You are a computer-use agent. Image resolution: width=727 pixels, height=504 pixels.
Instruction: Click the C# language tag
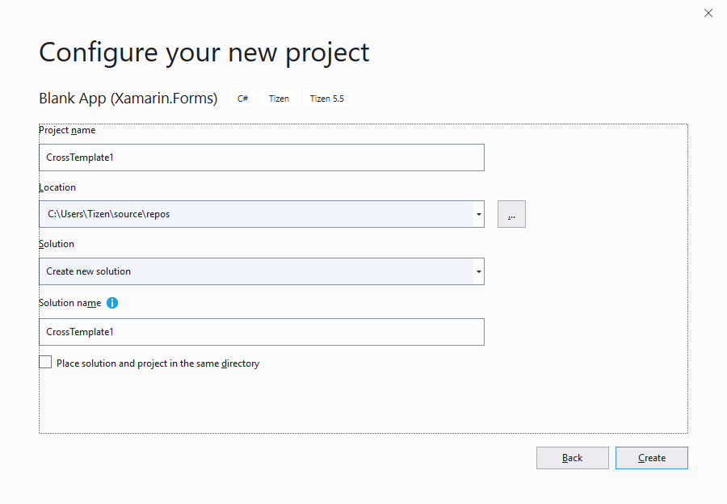pos(242,99)
